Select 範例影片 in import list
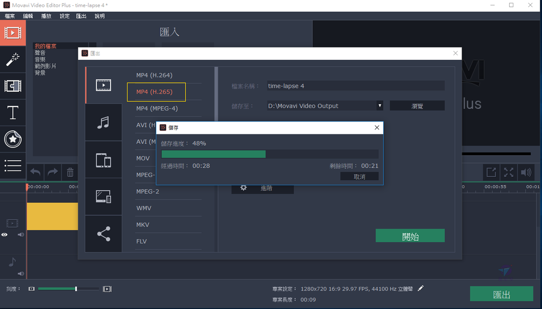Image resolution: width=542 pixels, height=309 pixels. (x=46, y=66)
